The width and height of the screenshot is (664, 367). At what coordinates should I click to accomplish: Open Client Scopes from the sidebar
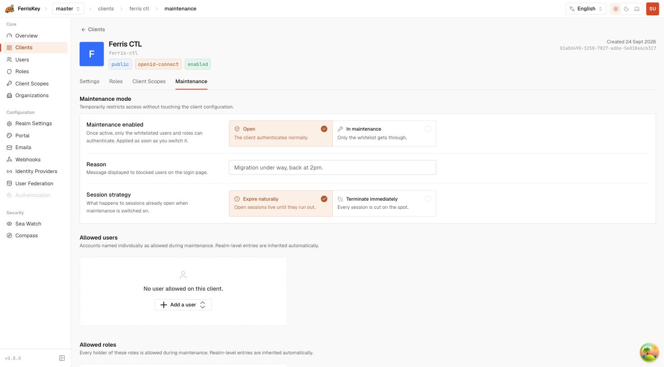pyautogui.click(x=35, y=84)
